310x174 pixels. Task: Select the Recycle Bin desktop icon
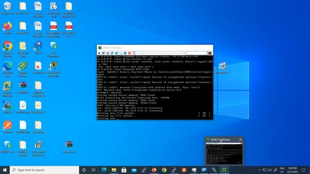coord(8,8)
